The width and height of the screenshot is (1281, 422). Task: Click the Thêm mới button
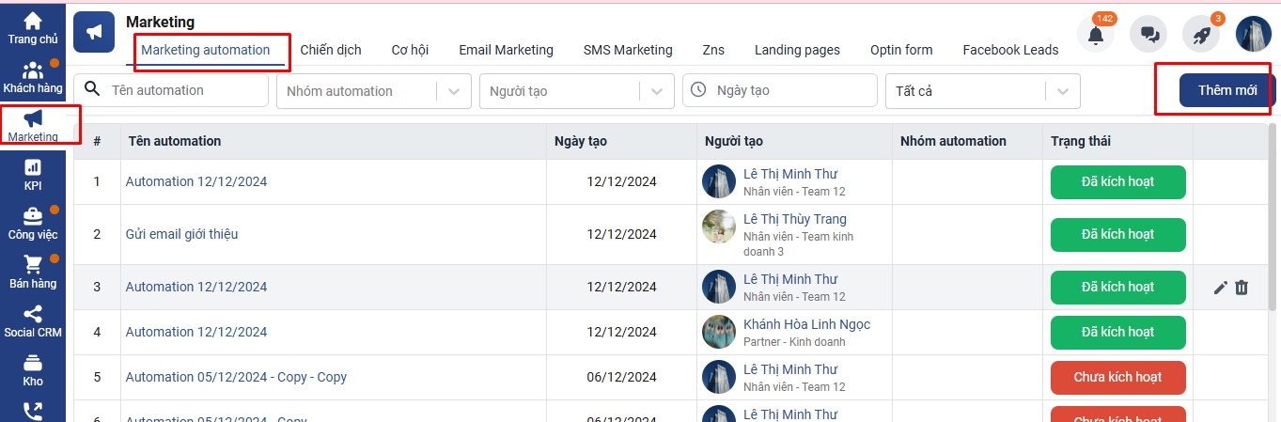(x=1226, y=90)
